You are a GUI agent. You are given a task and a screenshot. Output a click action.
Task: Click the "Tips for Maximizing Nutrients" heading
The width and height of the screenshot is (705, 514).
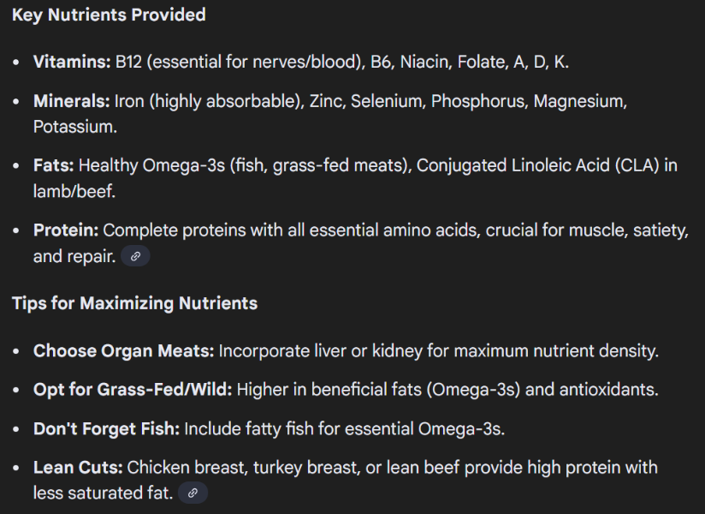pyautogui.click(x=134, y=303)
